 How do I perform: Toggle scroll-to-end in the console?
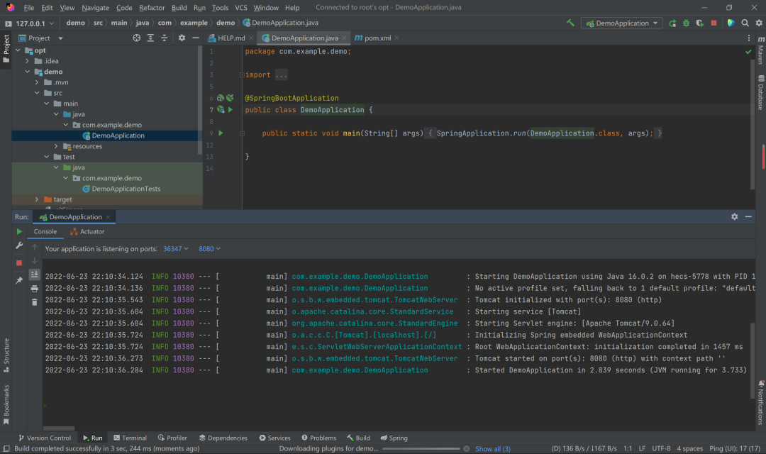(x=34, y=275)
